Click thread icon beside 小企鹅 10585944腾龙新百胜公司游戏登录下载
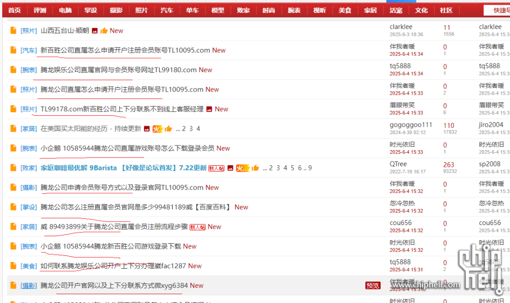This screenshot has width=510, height=303. (14, 246)
